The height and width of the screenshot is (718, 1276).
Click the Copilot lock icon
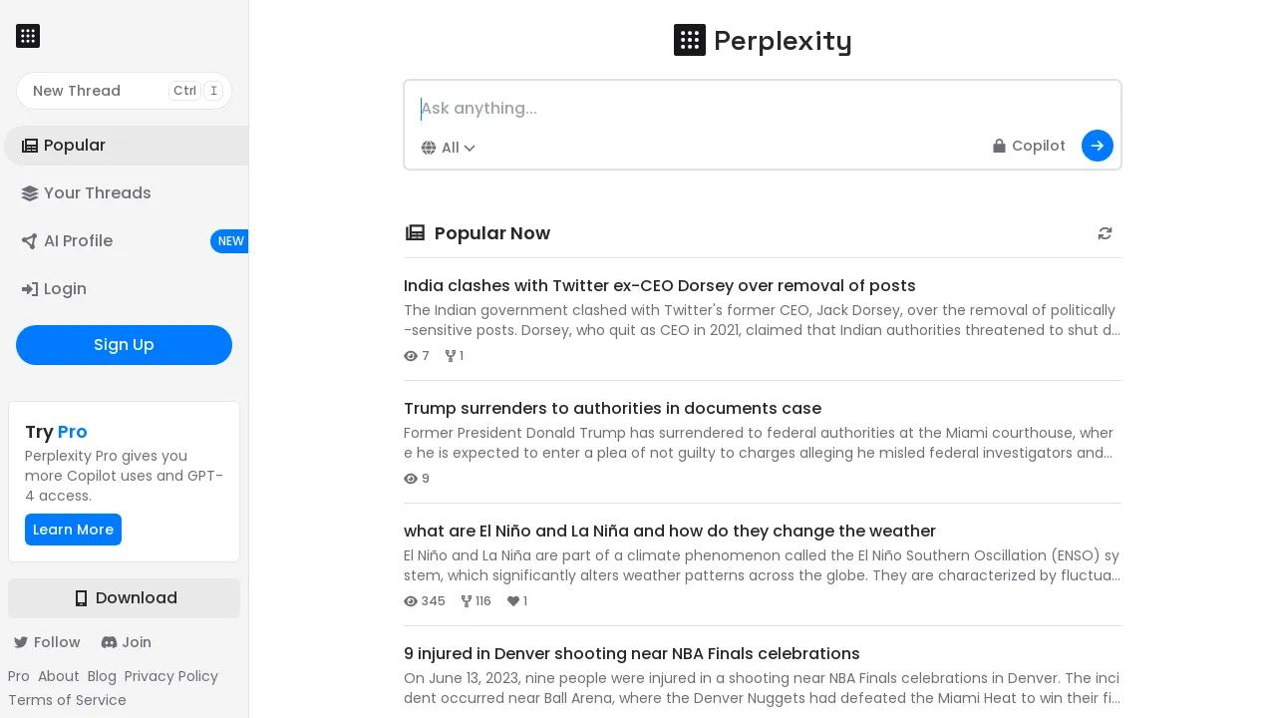click(999, 146)
